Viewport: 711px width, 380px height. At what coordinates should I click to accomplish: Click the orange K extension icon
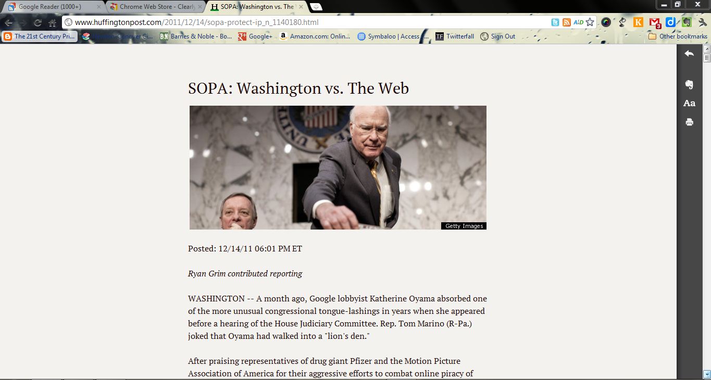click(638, 22)
